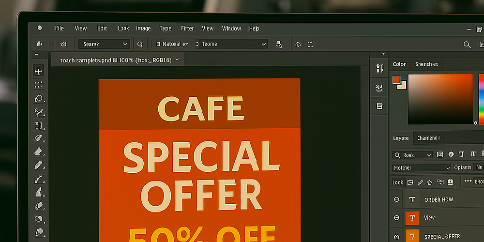
Task: Select the ORDER HOW layer name
Action: [439, 200]
